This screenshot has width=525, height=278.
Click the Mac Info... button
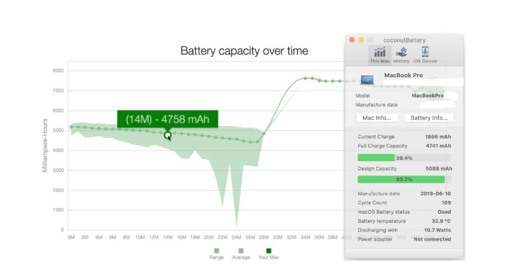[x=377, y=118]
